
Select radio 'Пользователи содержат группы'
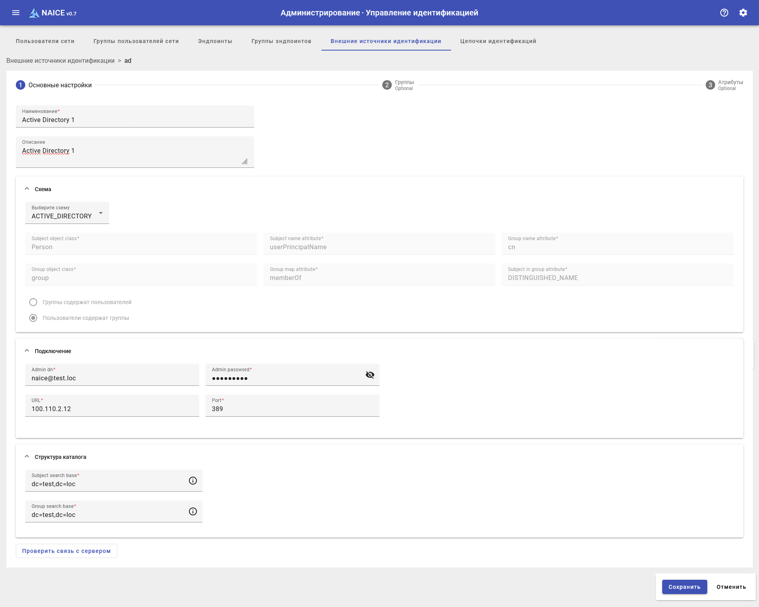point(33,318)
